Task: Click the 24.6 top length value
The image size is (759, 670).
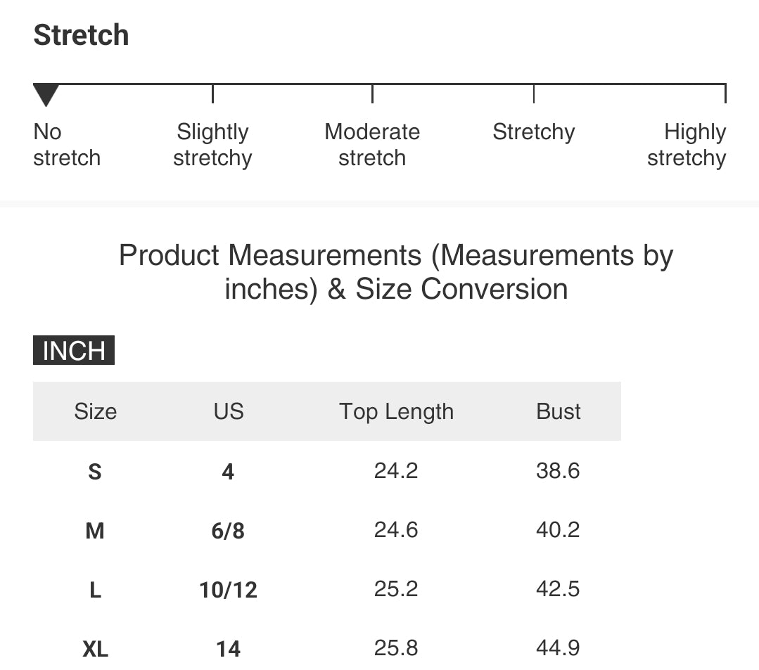Action: [396, 529]
